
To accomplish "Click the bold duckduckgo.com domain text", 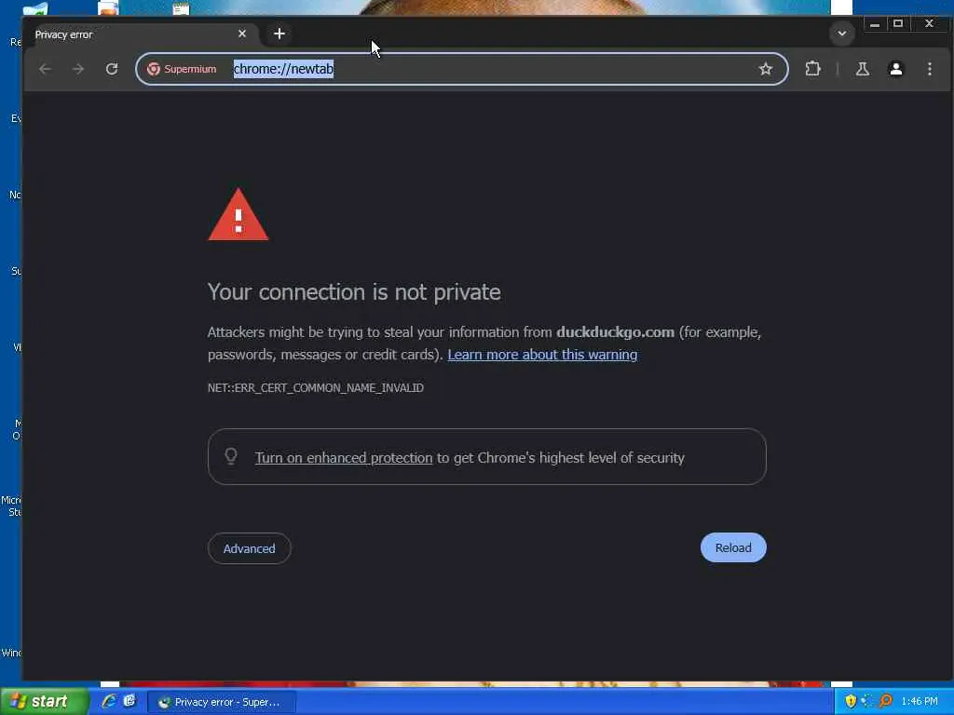I will [615, 332].
